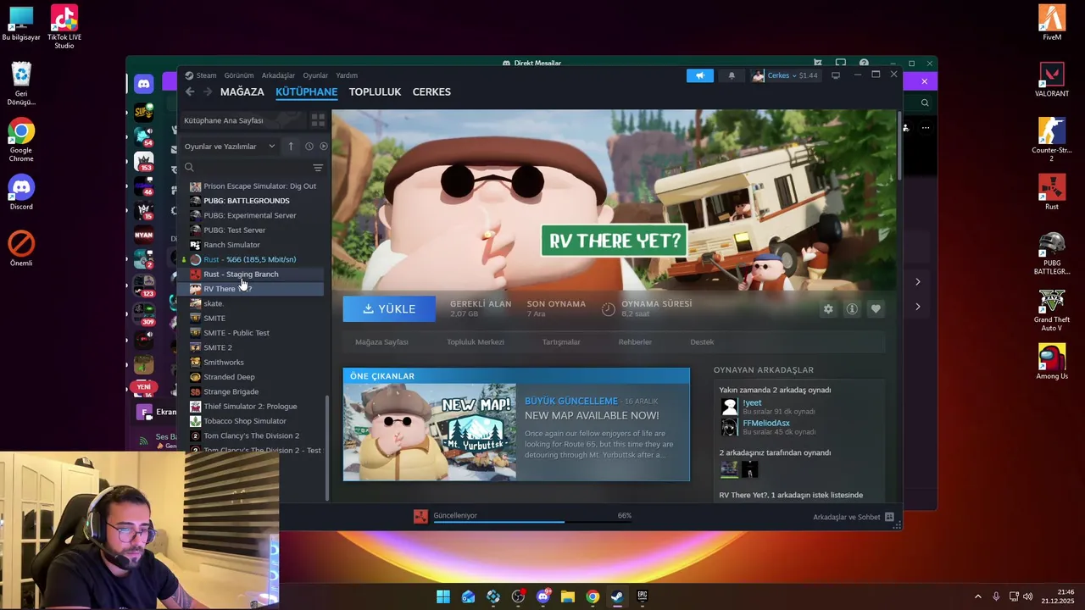
Task: Open friend lyeet's profile
Action: 752,402
